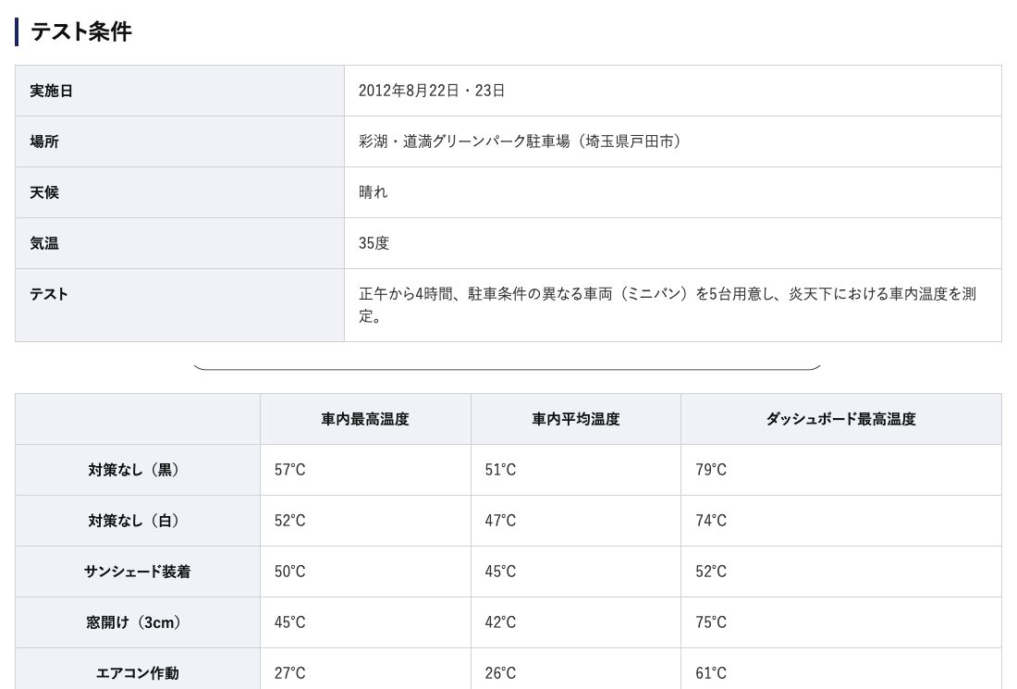Select the 車内最高温度 column header

[x=365, y=419]
